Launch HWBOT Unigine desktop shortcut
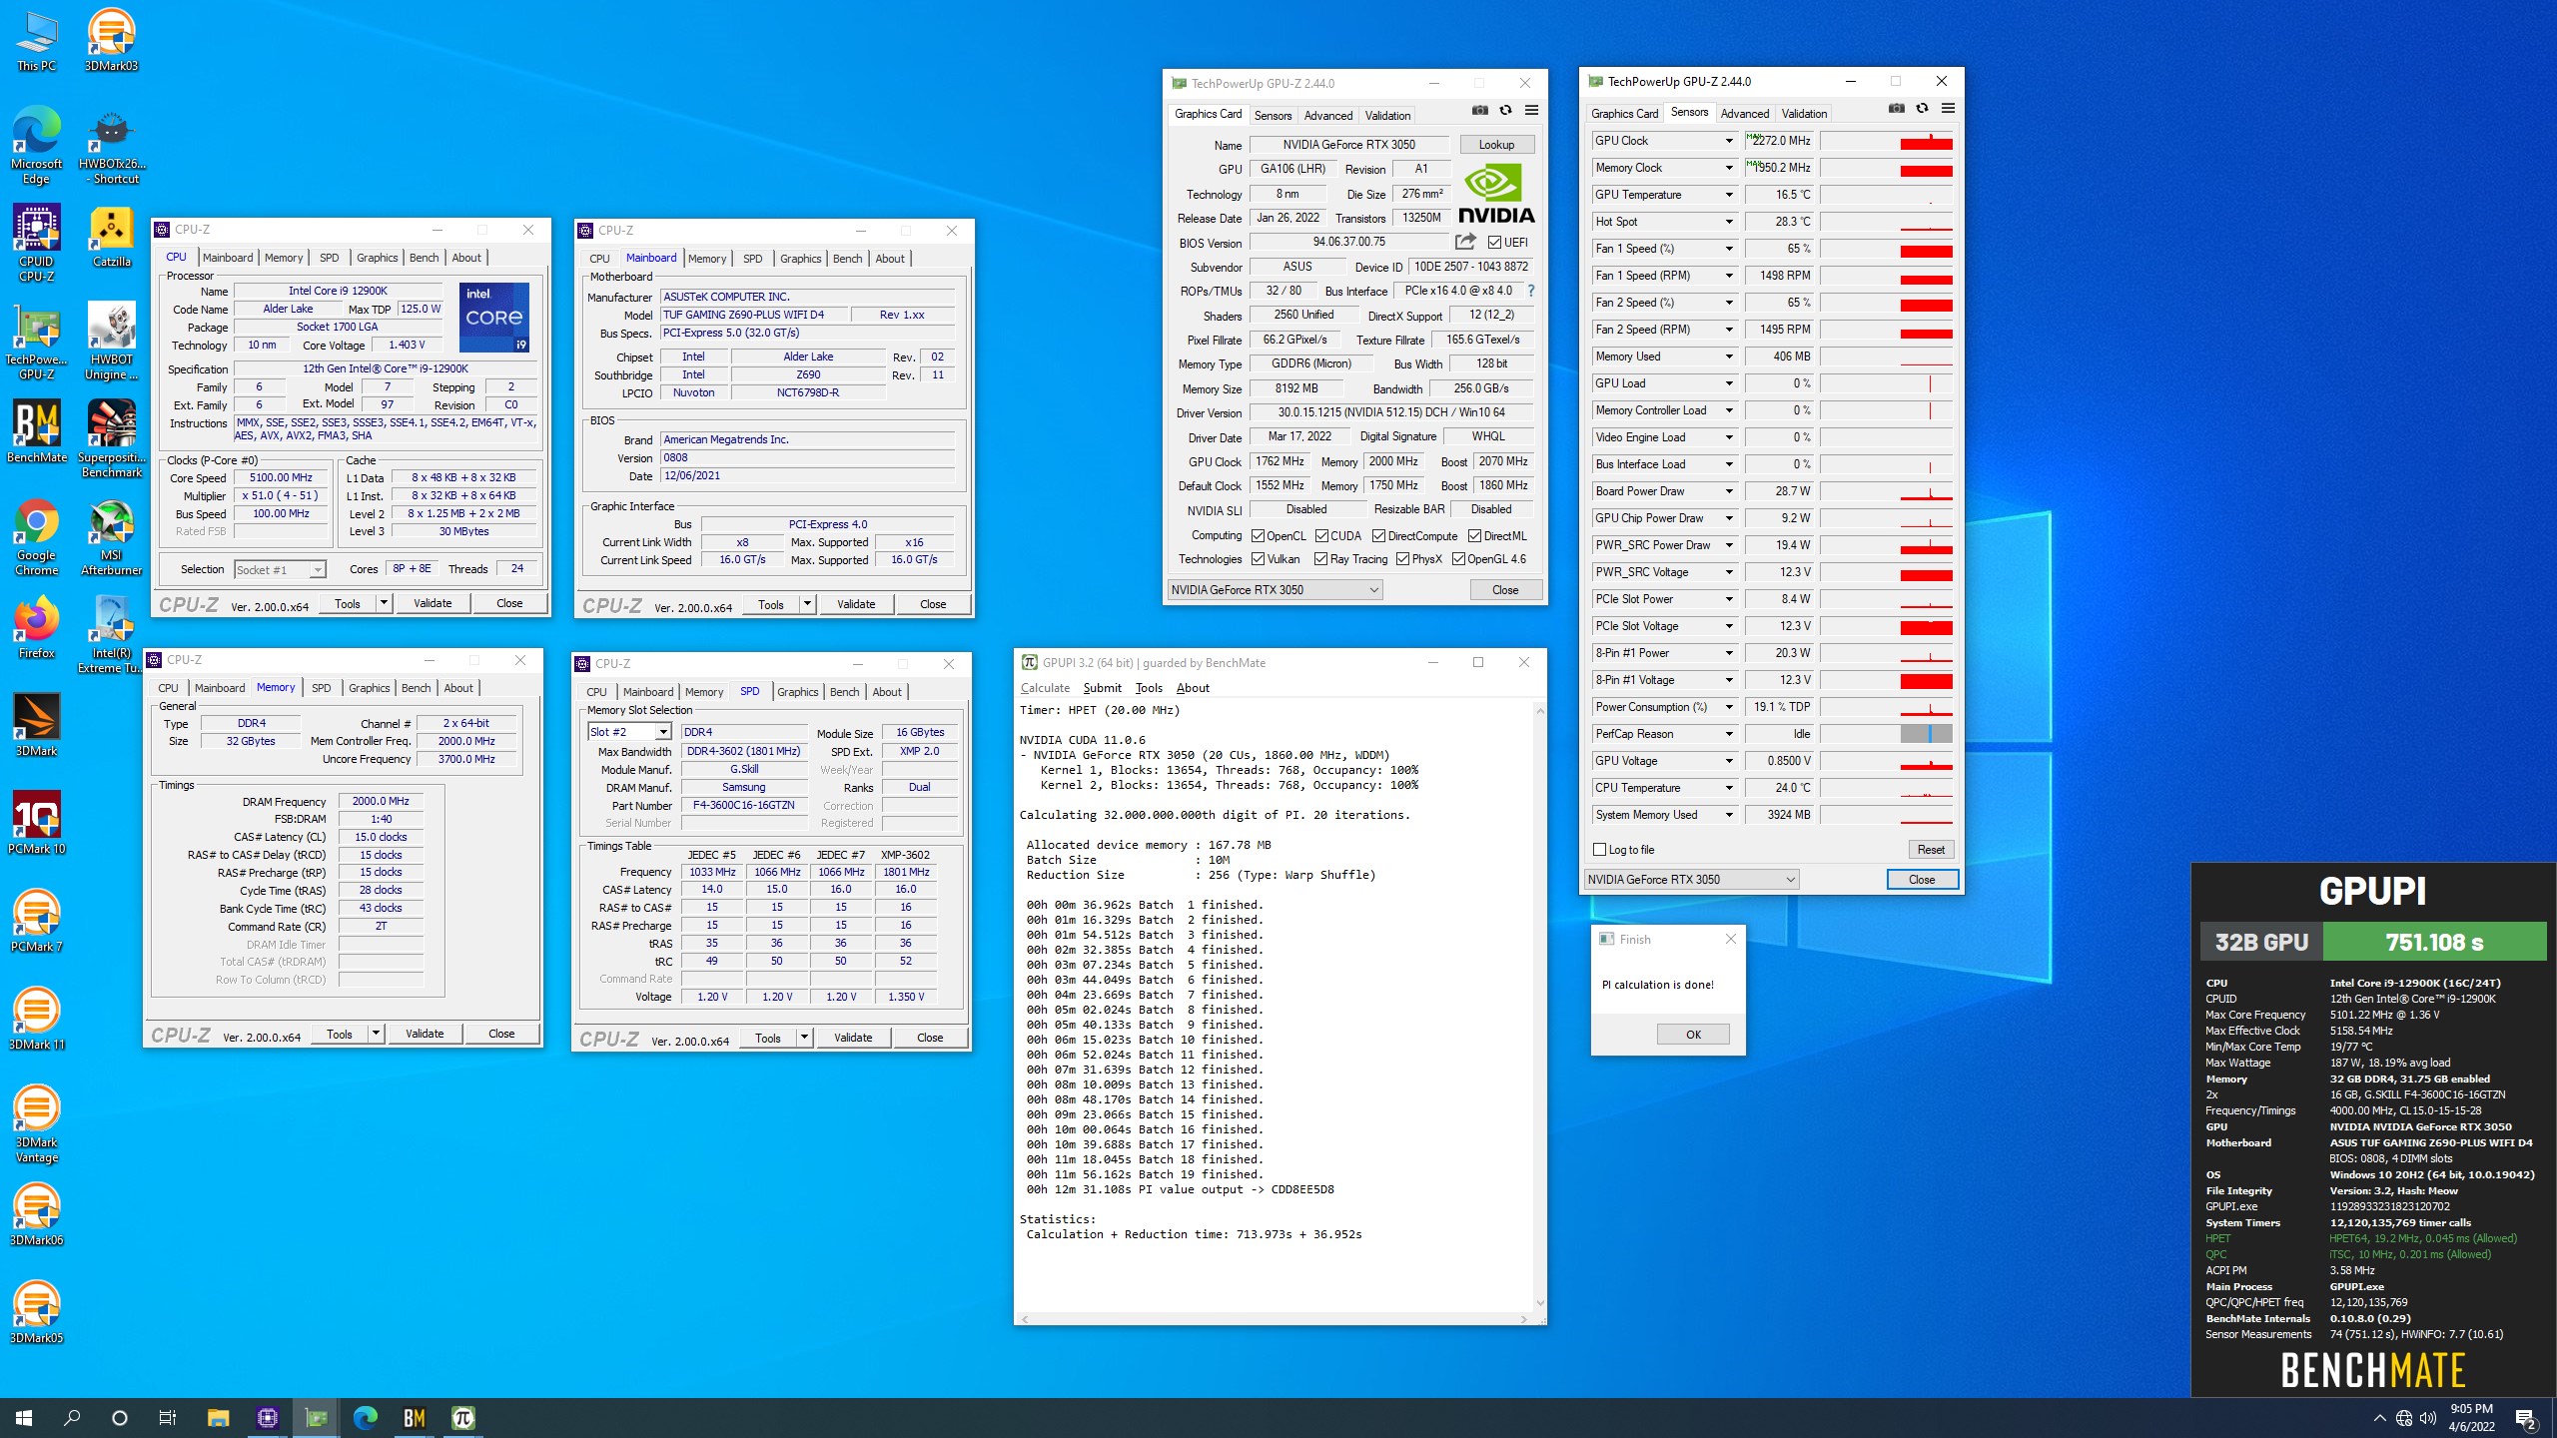Screen dimensions: 2557x1438 111,342
